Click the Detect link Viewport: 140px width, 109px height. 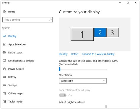pos(75,54)
